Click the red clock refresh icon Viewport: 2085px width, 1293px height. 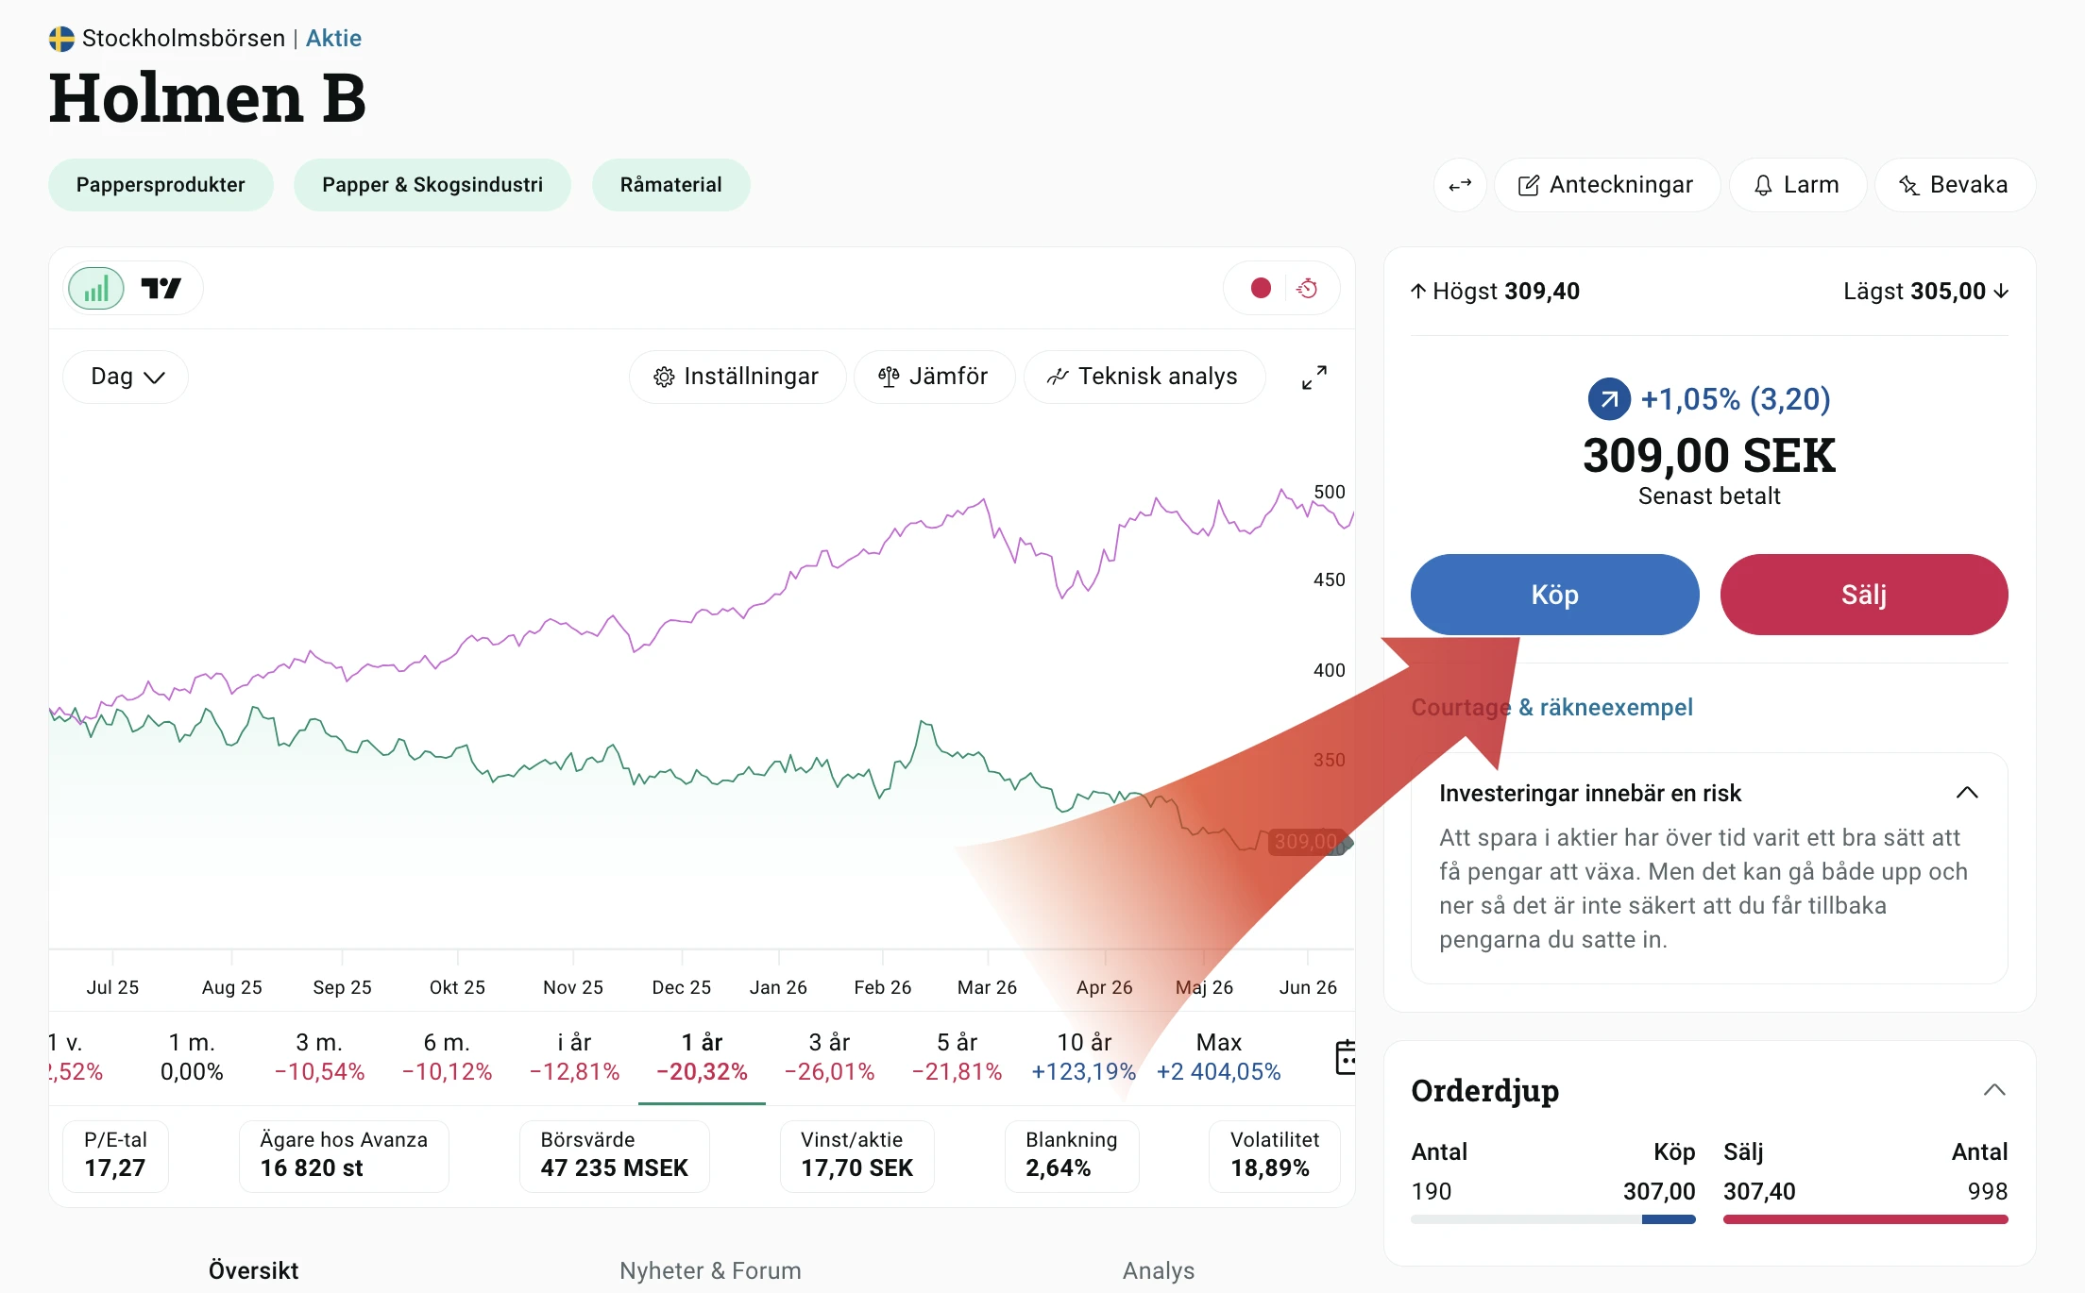[x=1308, y=288]
